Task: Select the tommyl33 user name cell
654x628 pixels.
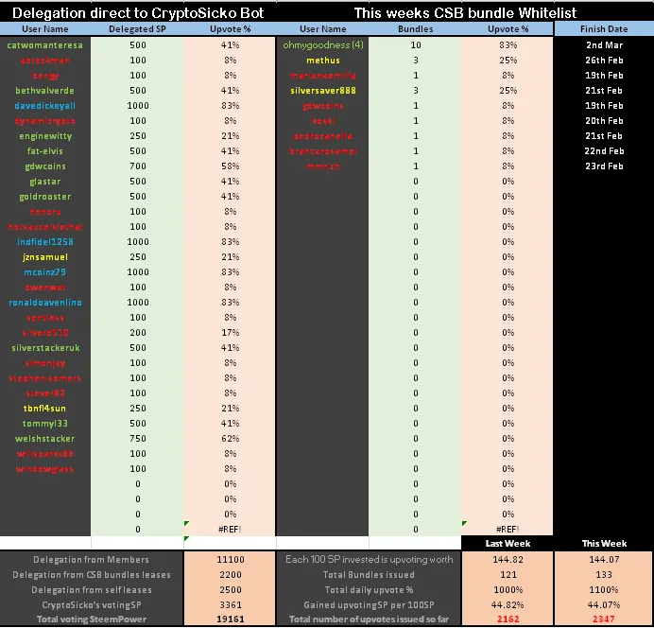Action: tap(45, 424)
